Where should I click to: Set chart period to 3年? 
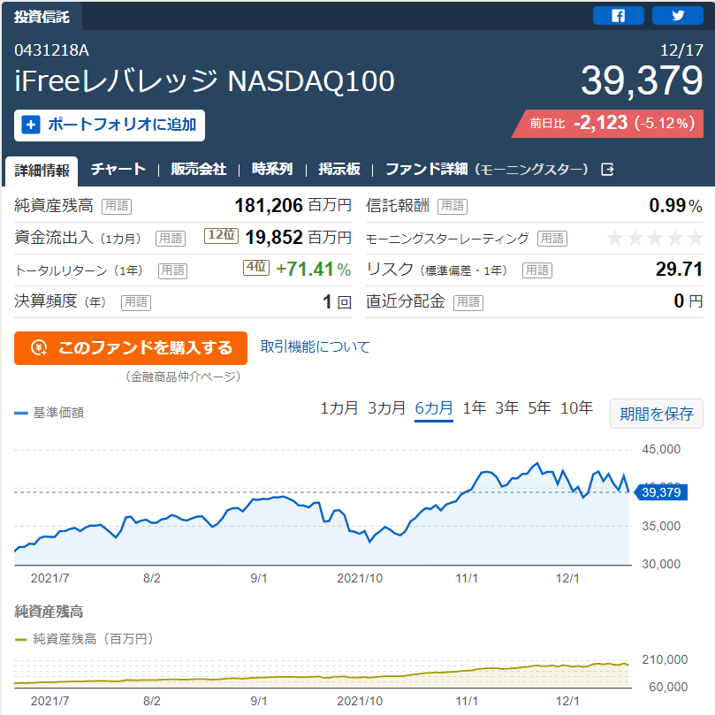click(506, 408)
